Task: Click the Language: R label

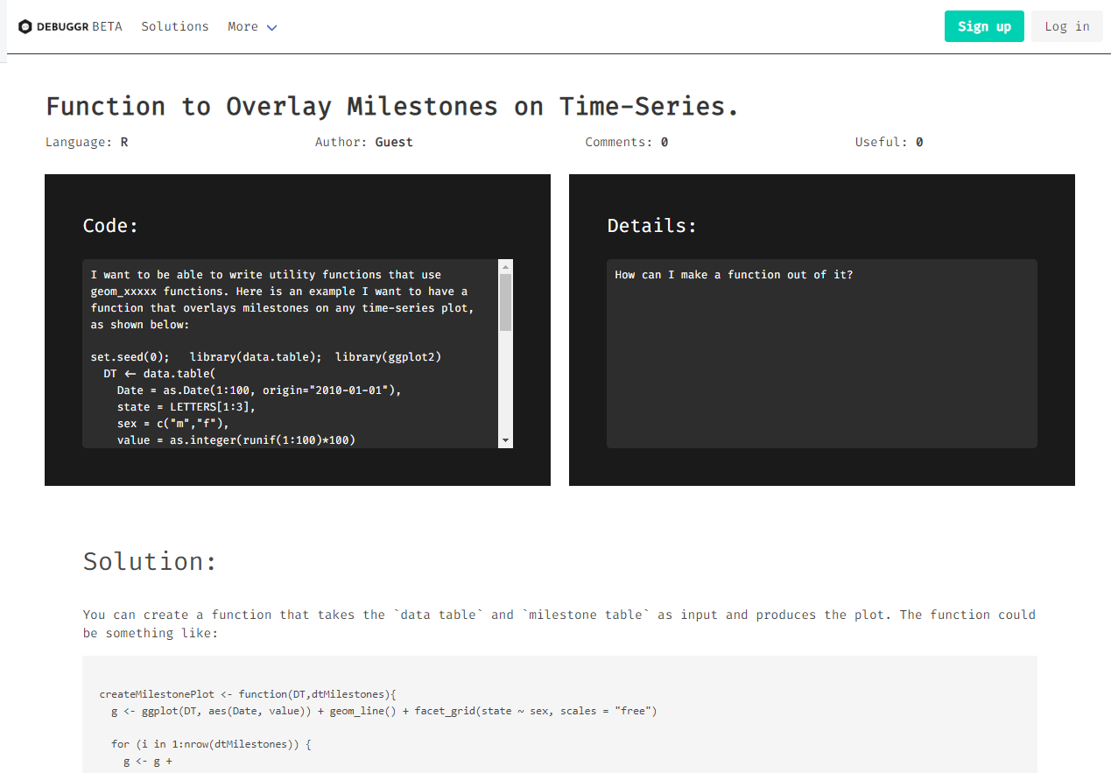Action: click(x=87, y=141)
